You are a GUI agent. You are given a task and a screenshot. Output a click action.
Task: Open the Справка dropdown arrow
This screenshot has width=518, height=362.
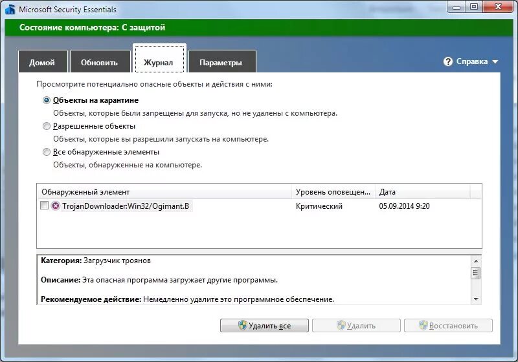[x=495, y=61]
